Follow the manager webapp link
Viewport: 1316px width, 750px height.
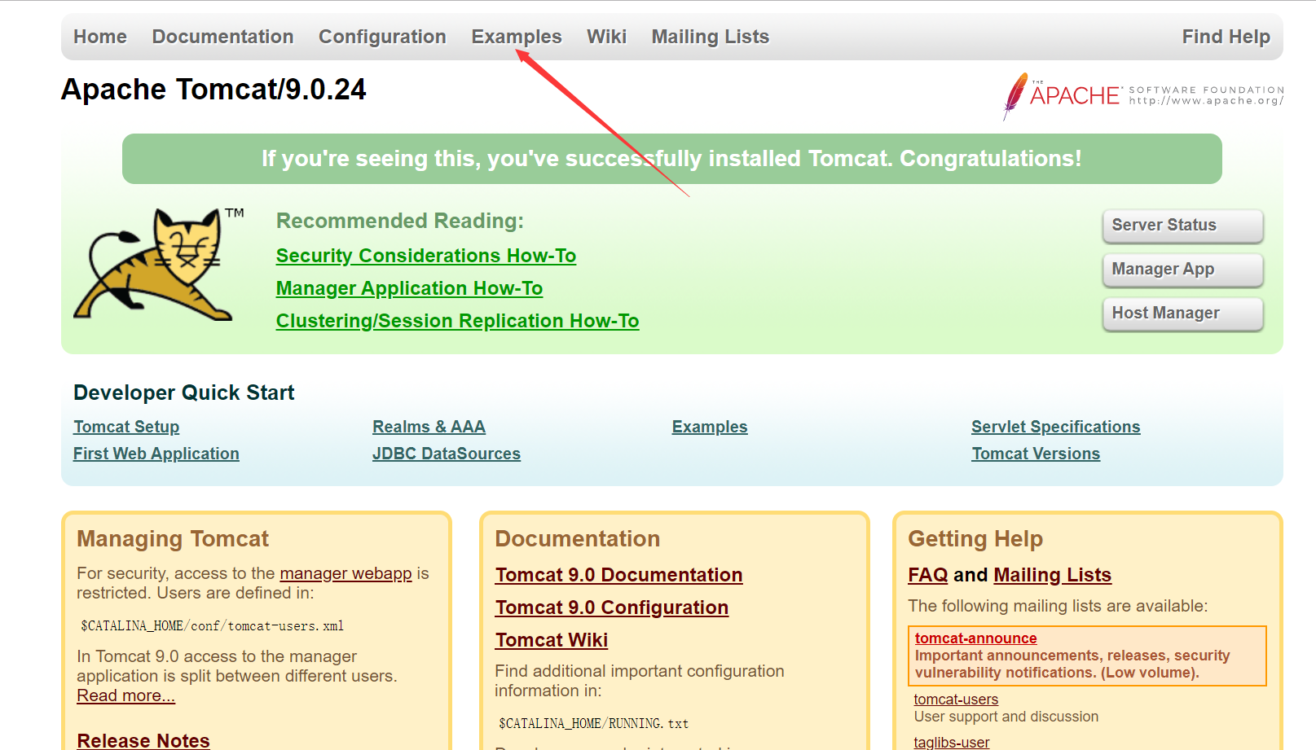(x=346, y=573)
